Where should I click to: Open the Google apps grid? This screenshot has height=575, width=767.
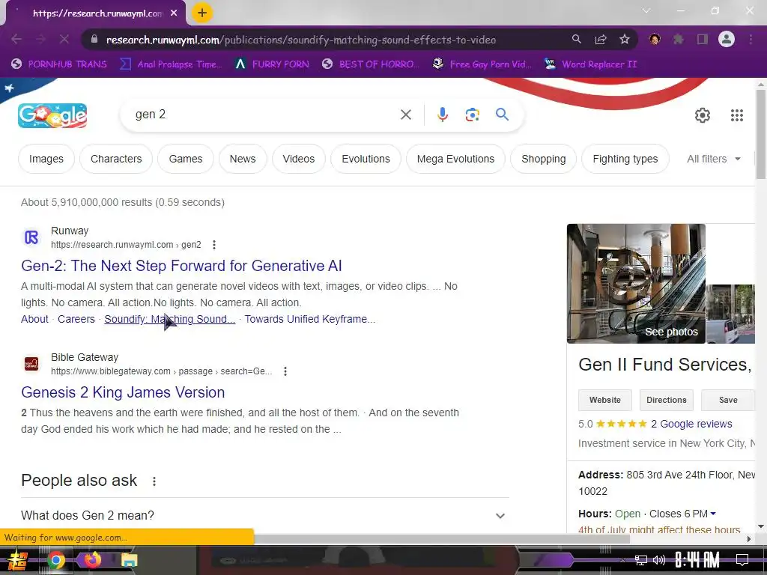(737, 115)
